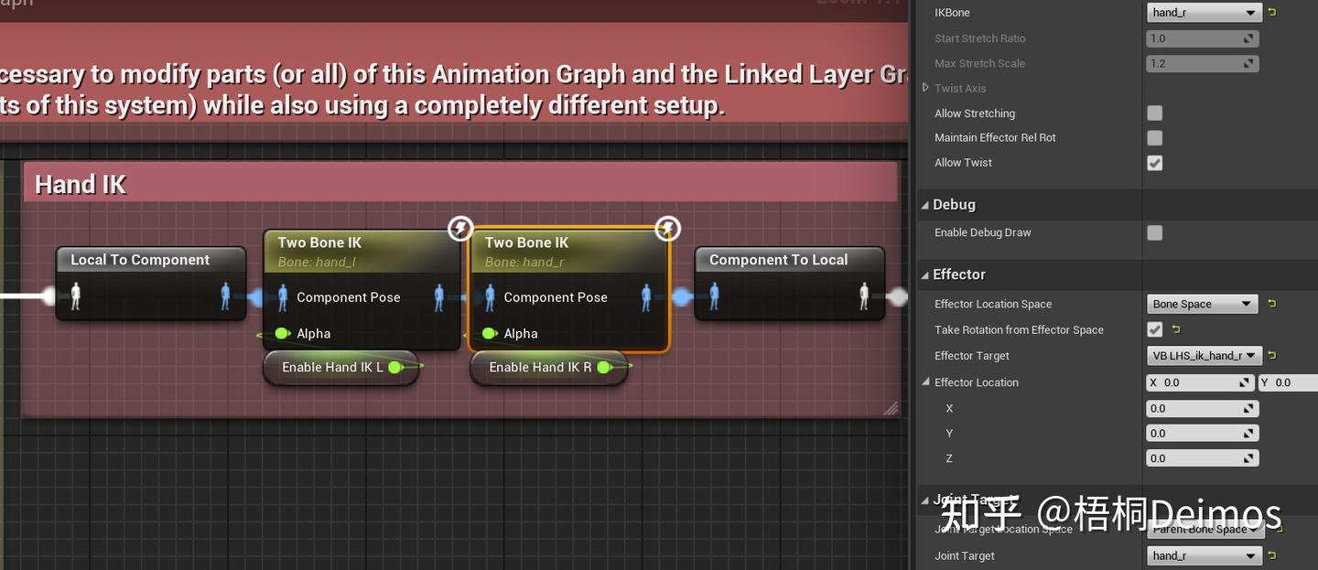
Task: Enable the Allow Stretching checkbox
Action: tap(1154, 113)
